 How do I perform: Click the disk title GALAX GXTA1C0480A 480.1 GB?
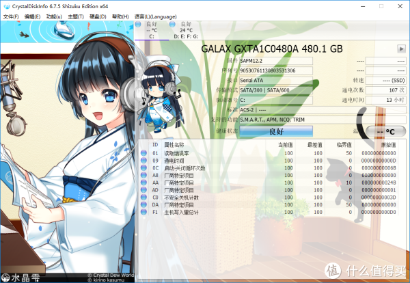click(272, 49)
